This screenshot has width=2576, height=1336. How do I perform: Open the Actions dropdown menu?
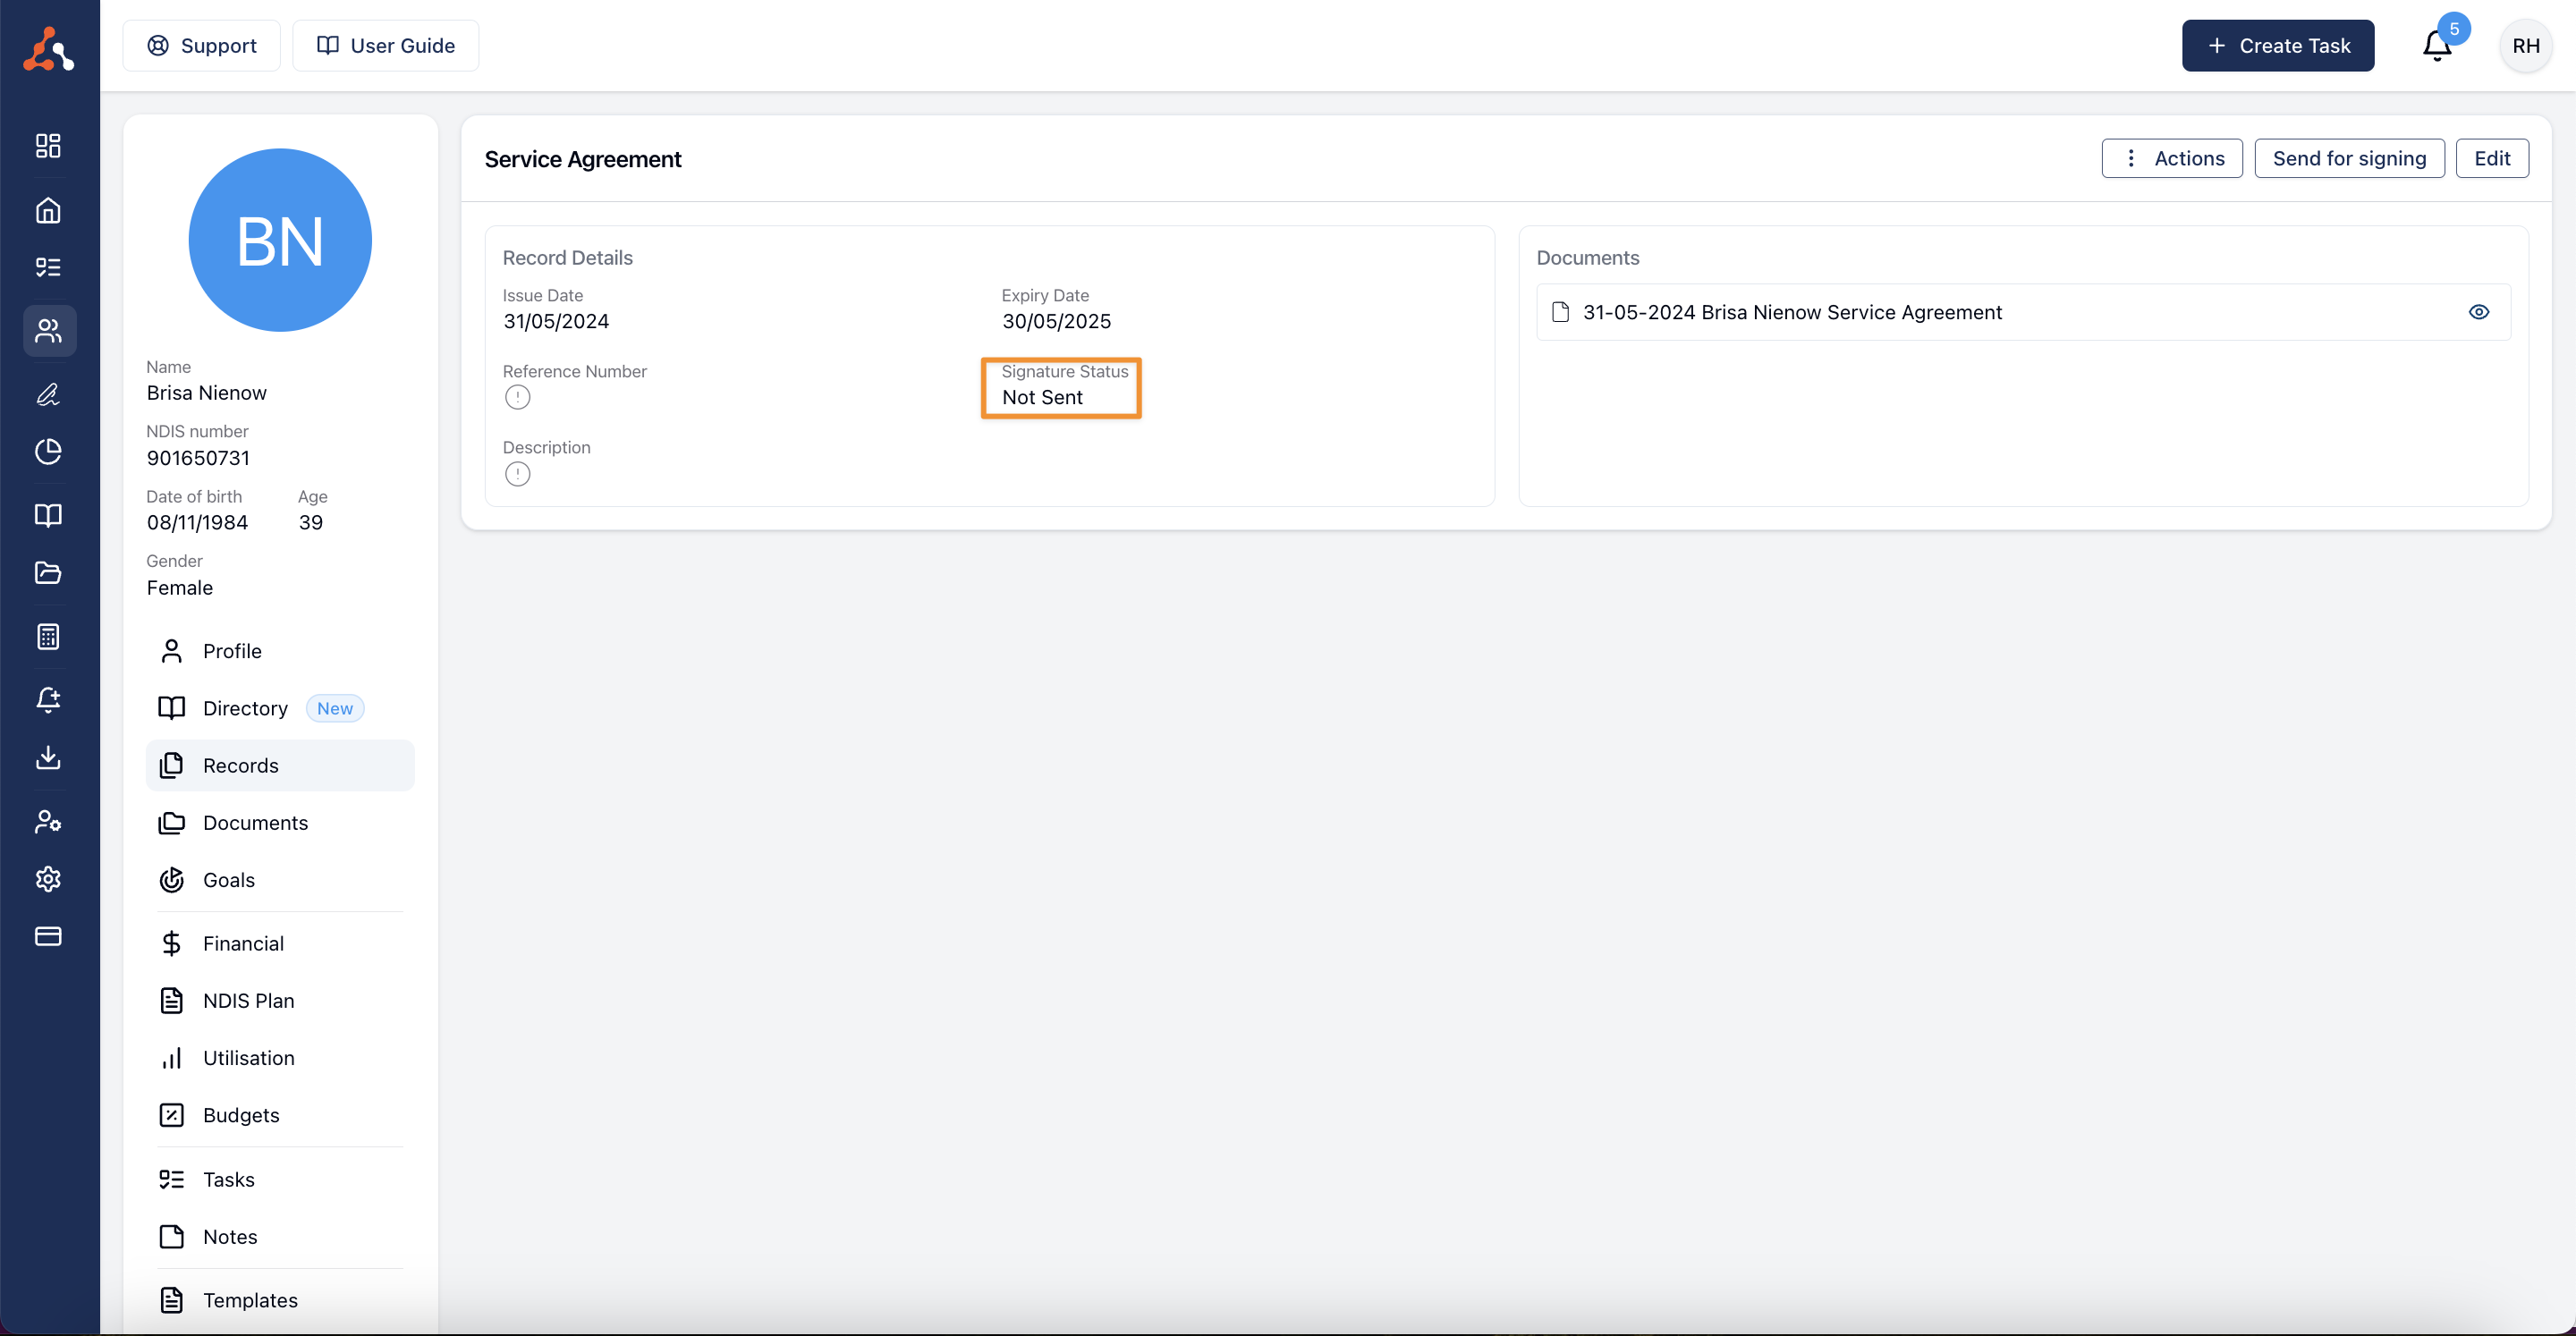[2172, 158]
